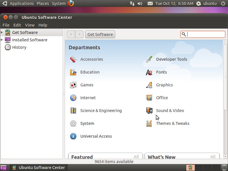Launch Firefox from the top panel
The image size is (228, 171).
[71, 3]
